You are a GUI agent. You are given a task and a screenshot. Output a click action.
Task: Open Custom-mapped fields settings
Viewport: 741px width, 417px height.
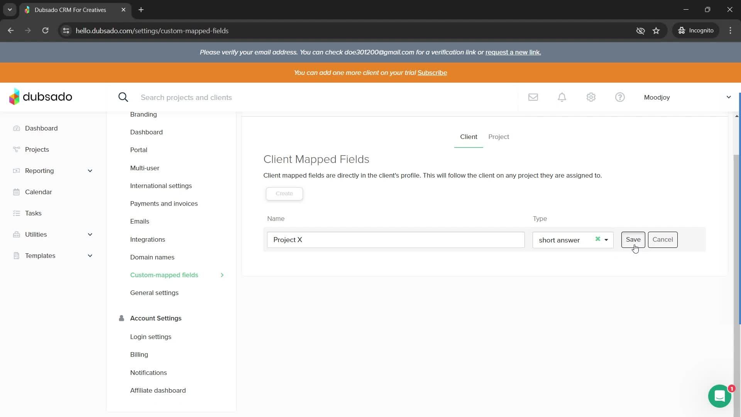164,275
